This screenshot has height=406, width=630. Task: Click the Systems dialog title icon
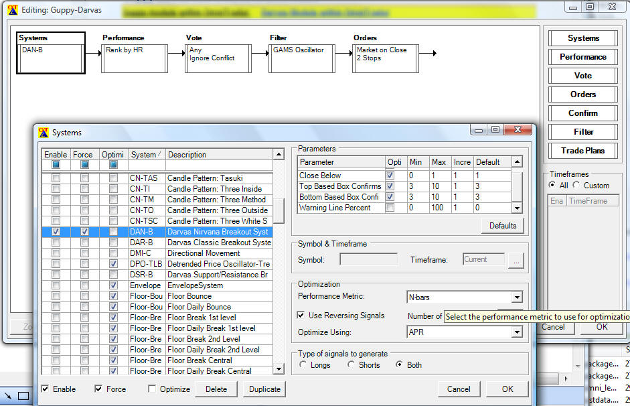(44, 132)
